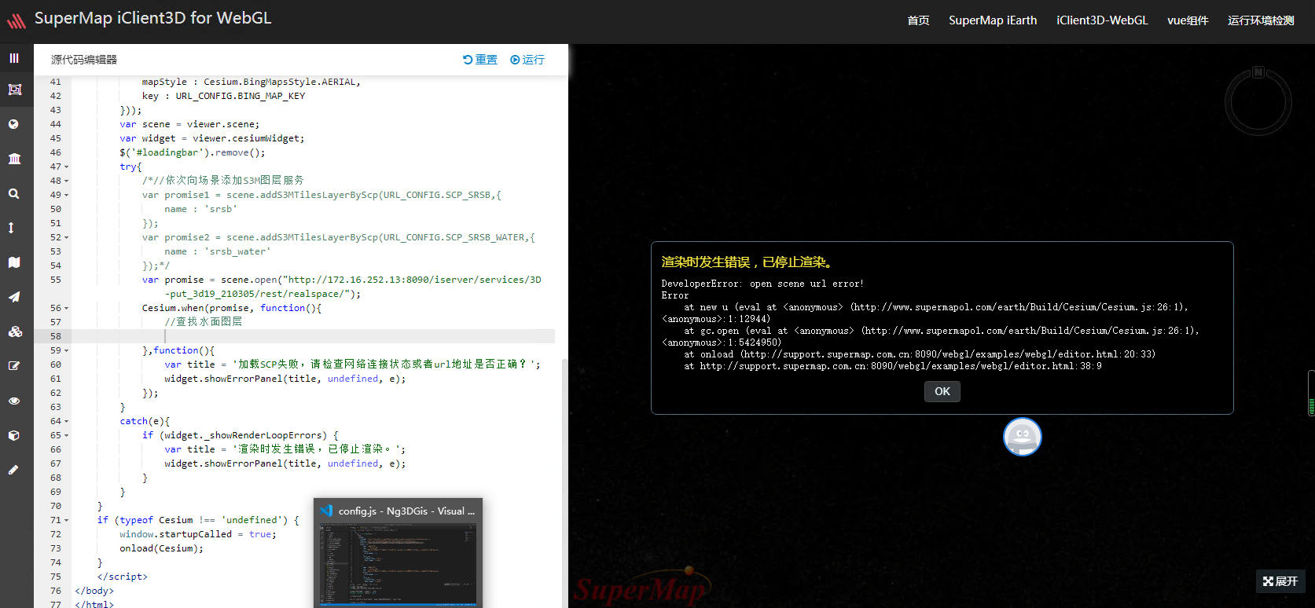Click the SuperMap iClient3D for WebGL title
The height and width of the screenshot is (608, 1315).
click(153, 18)
